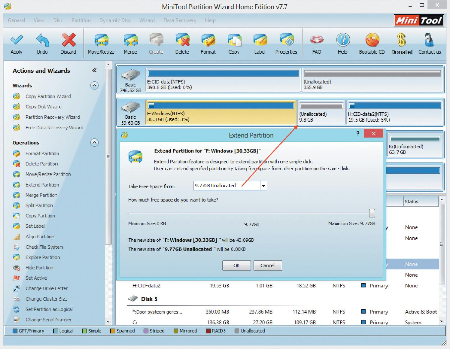Image resolution: width=450 pixels, height=349 pixels.
Task: Collapse the Actions and Wizards panel
Action: pyautogui.click(x=94, y=70)
